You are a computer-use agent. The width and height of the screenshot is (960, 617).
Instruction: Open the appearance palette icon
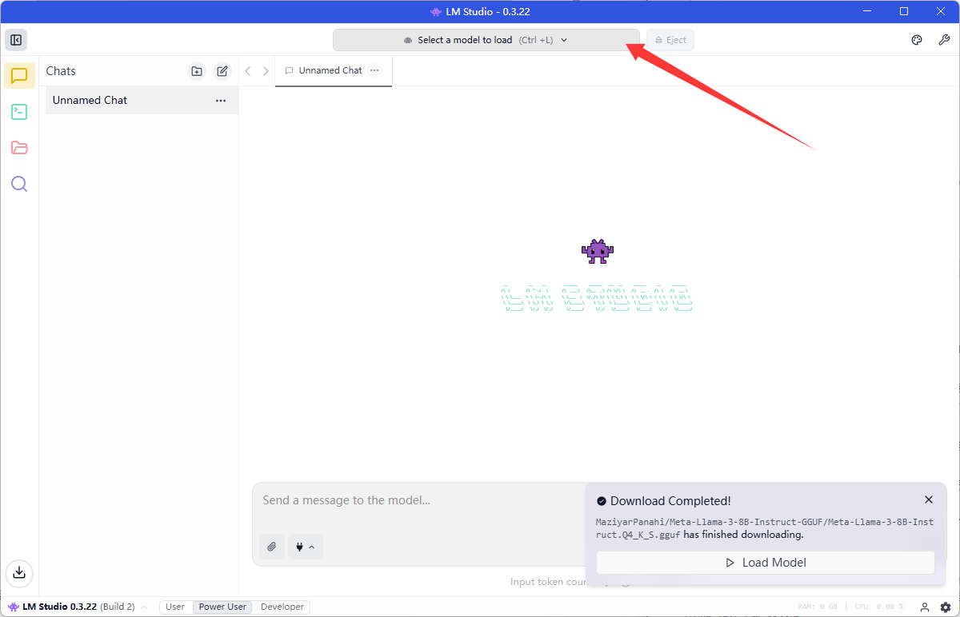917,40
